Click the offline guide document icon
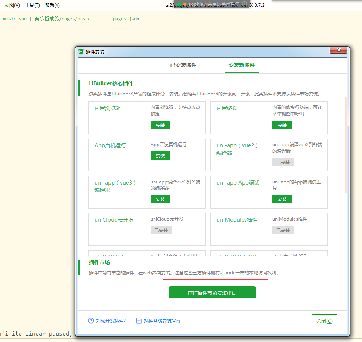This screenshot has height=342, width=362. (x=139, y=321)
